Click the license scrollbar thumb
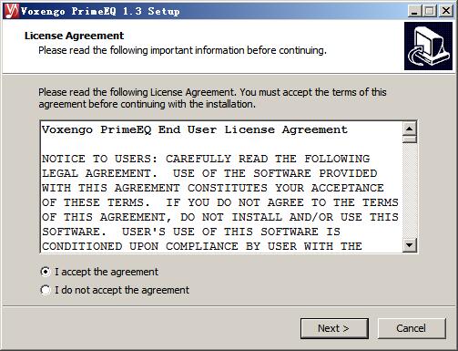This screenshot has height=351, width=458. (410, 139)
